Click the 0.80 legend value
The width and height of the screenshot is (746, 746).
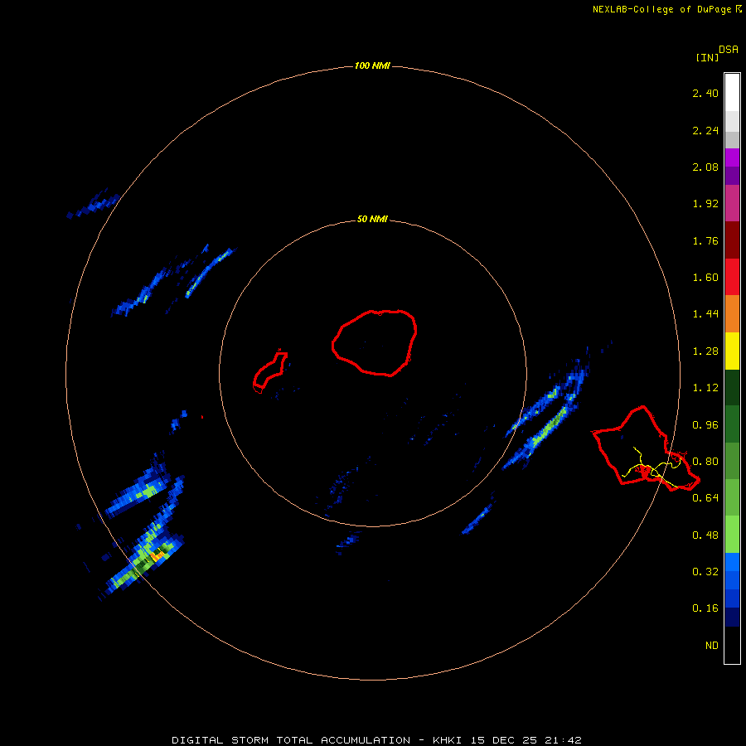click(705, 462)
